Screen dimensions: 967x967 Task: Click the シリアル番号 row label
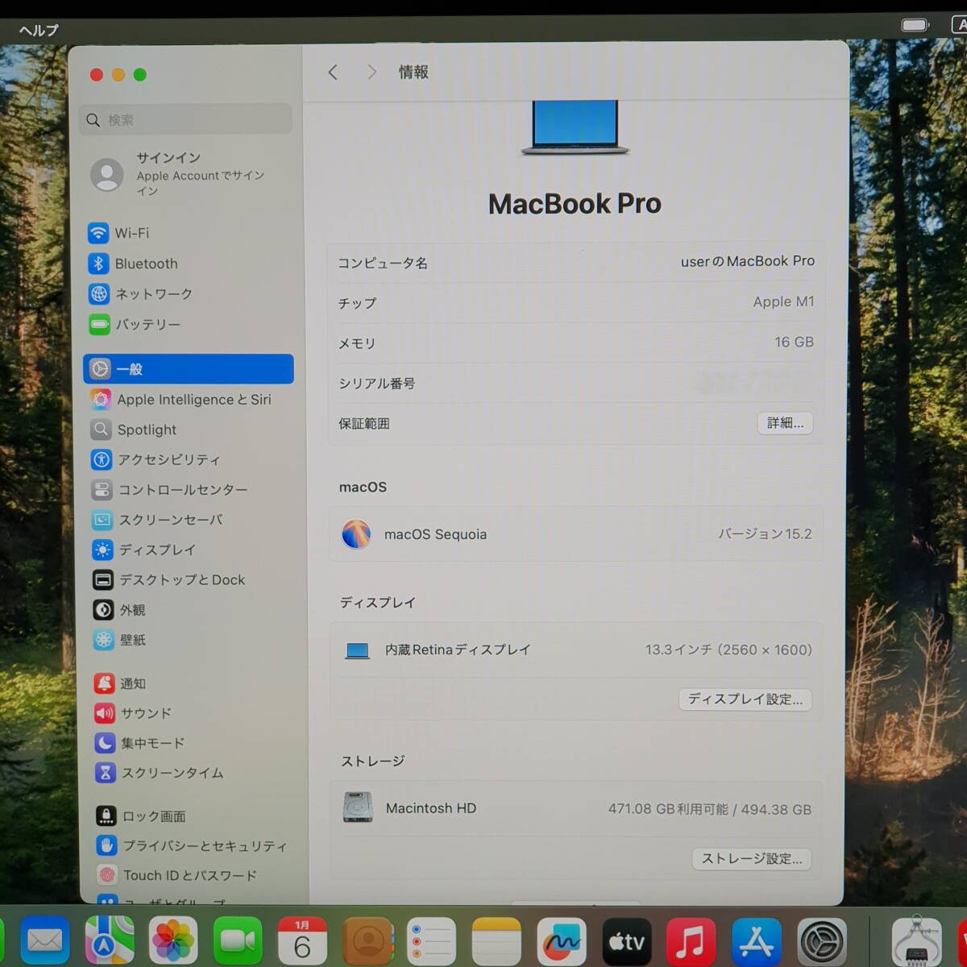pos(376,384)
